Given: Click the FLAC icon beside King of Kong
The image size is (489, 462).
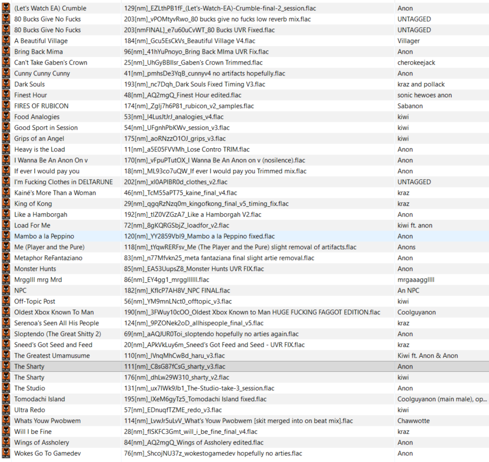Looking at the screenshot, I should pyautogui.click(x=6, y=204).
